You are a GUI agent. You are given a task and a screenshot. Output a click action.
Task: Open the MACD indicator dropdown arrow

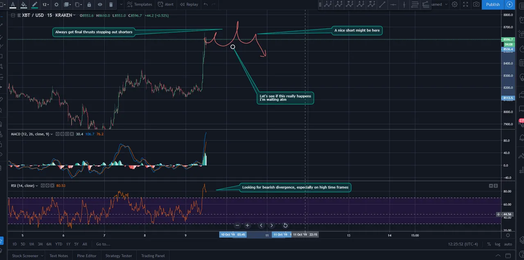pos(52,134)
